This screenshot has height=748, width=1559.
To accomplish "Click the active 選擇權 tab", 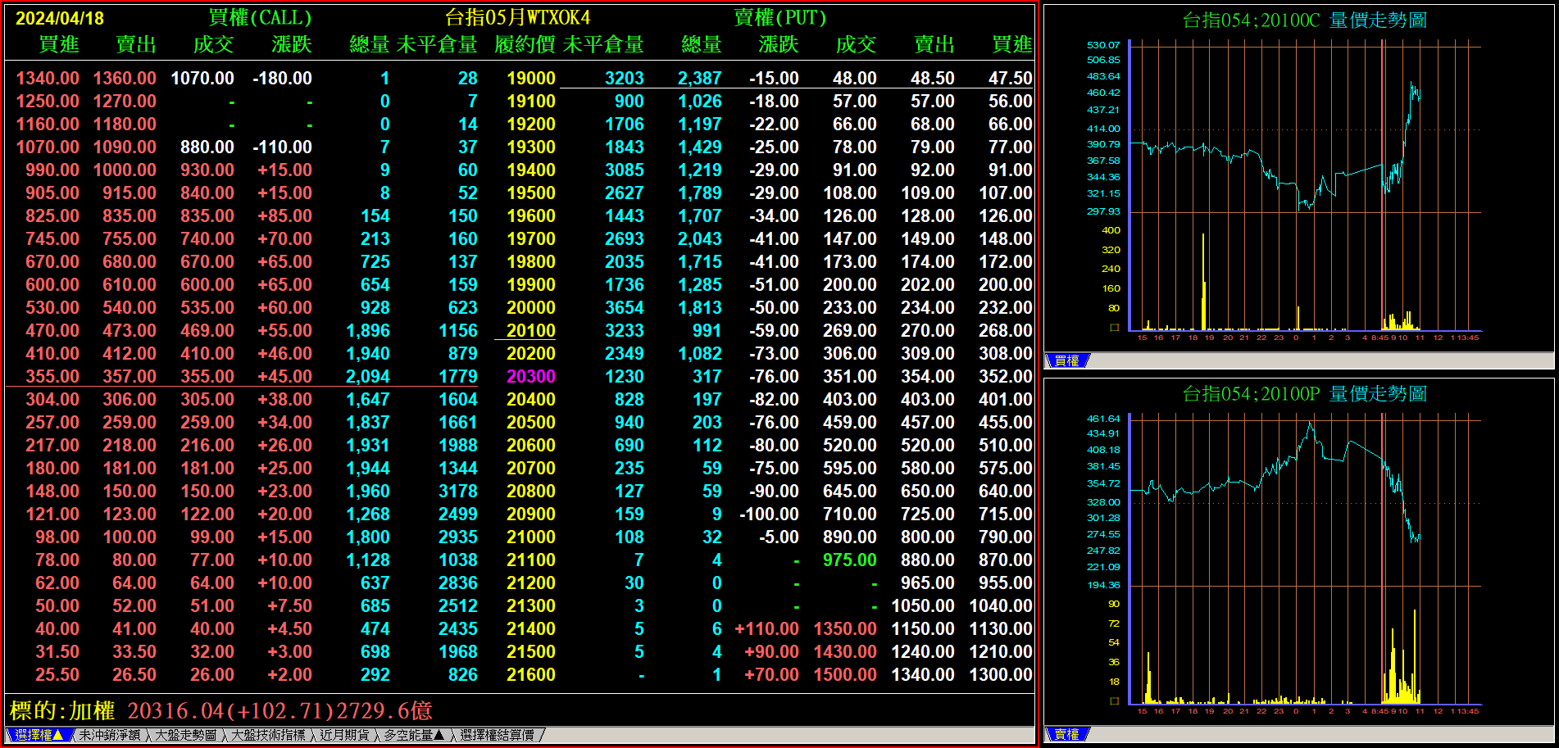I will [x=39, y=735].
